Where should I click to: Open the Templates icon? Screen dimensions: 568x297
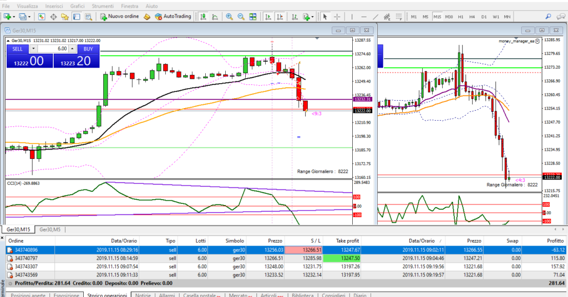pos(306,17)
